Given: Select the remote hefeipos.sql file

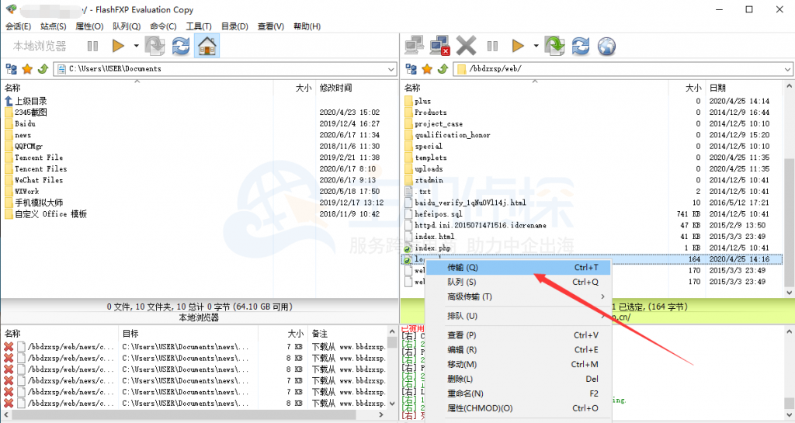Looking at the screenshot, I should click(x=438, y=213).
